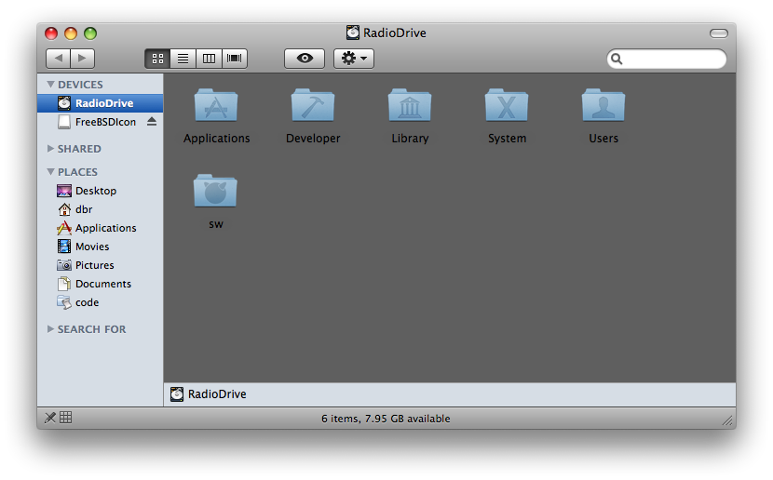Switch to icon view
This screenshot has height=480, width=773.
[157, 59]
